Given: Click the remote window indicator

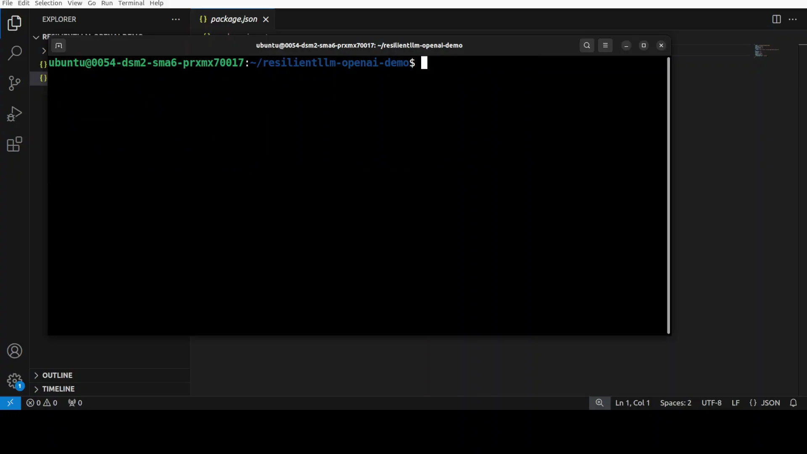Looking at the screenshot, I should coord(10,403).
